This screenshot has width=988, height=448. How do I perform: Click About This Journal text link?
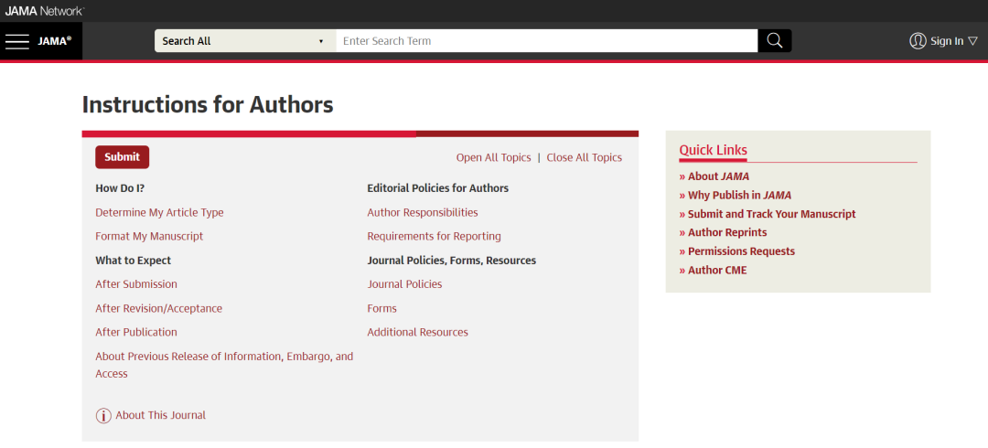coord(161,415)
